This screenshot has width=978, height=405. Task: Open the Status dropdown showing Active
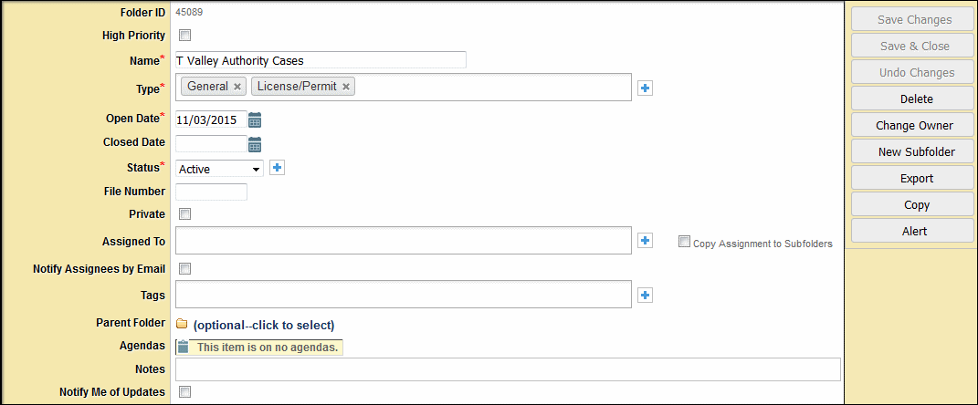click(219, 169)
